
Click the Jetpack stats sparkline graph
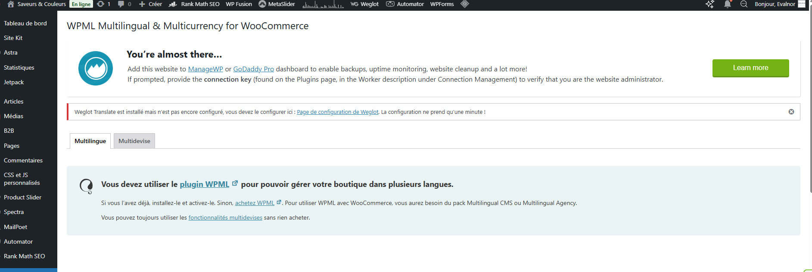323,4
